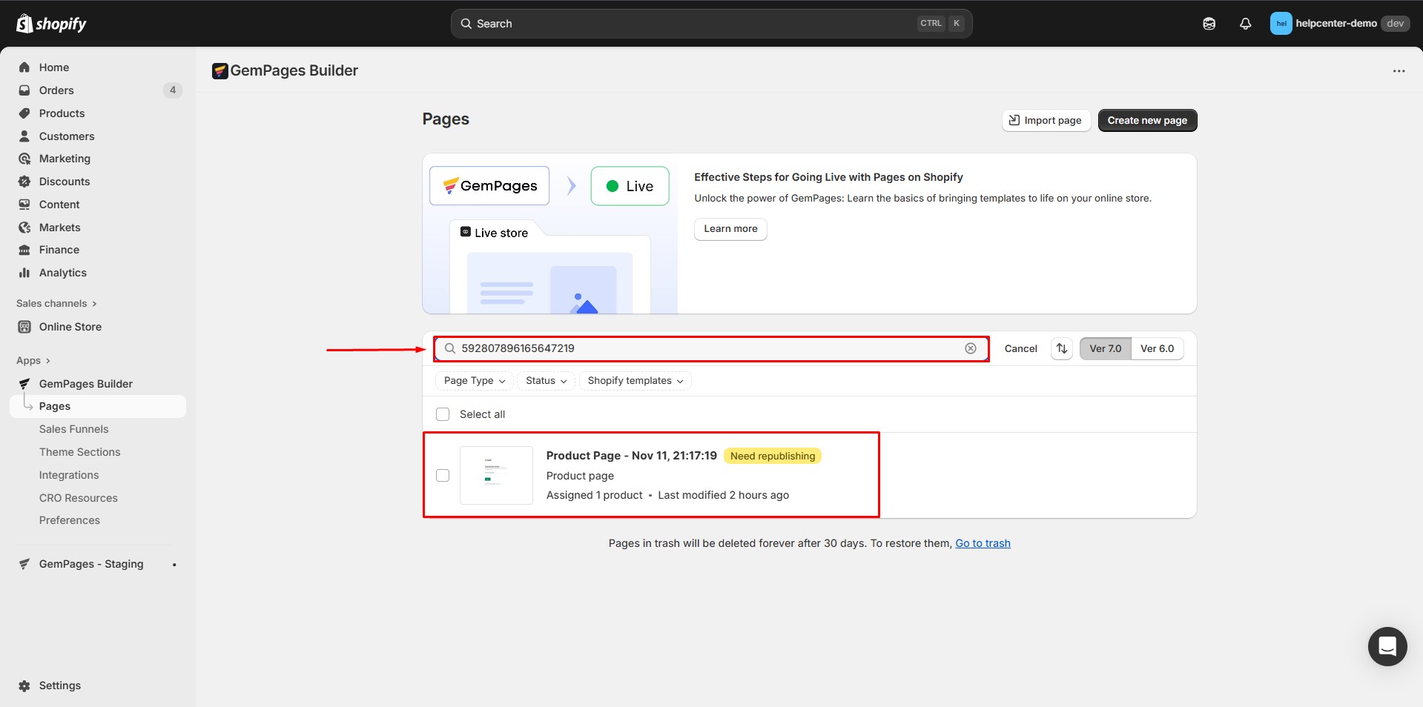Select the Ver 7.0 tab
The image size is (1423, 707).
[x=1104, y=348]
